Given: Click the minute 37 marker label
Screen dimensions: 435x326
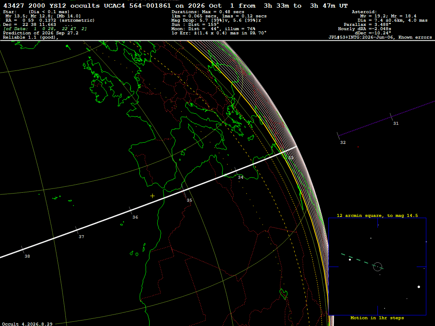Looking at the screenshot, I should click(81, 237).
